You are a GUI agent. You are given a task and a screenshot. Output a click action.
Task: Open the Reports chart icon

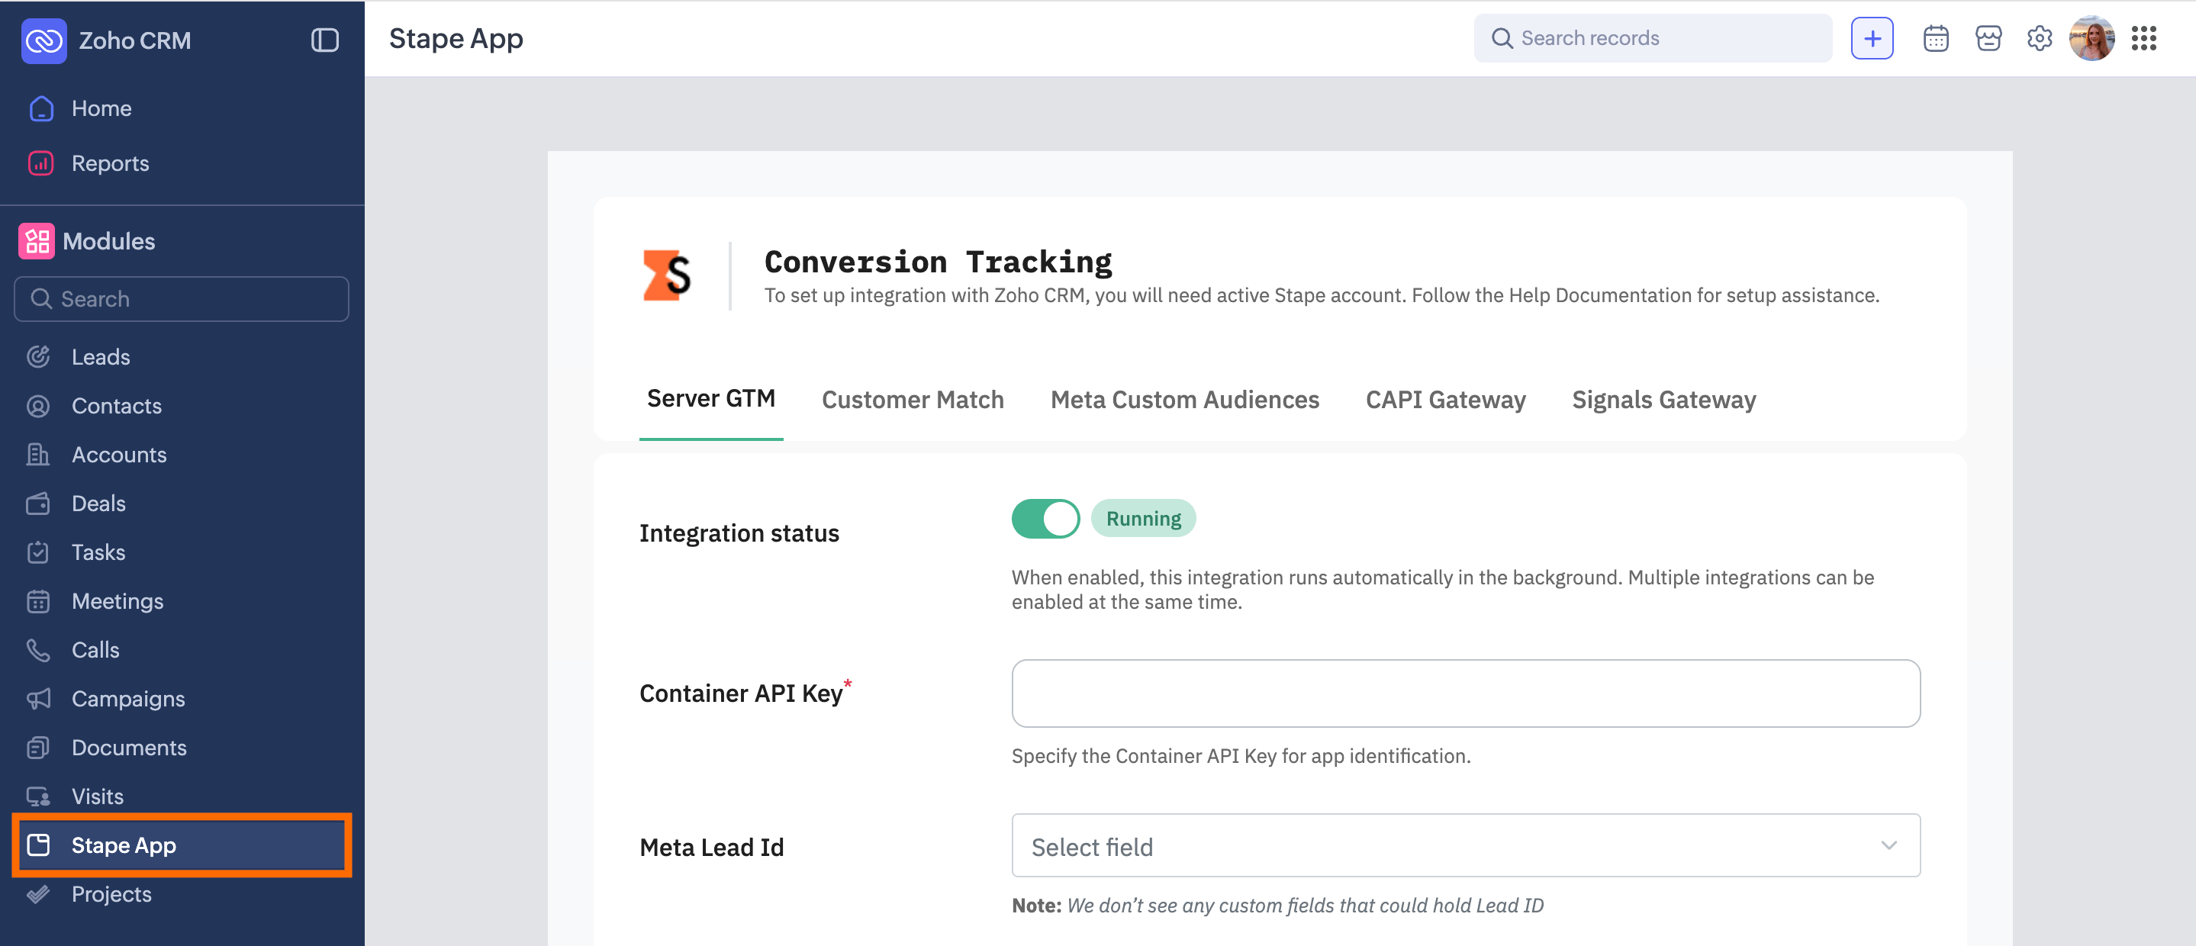[x=41, y=162]
